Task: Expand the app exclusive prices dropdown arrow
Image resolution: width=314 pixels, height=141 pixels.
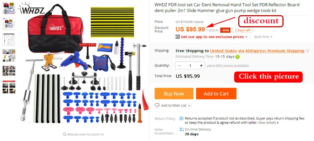Action: click(x=246, y=37)
